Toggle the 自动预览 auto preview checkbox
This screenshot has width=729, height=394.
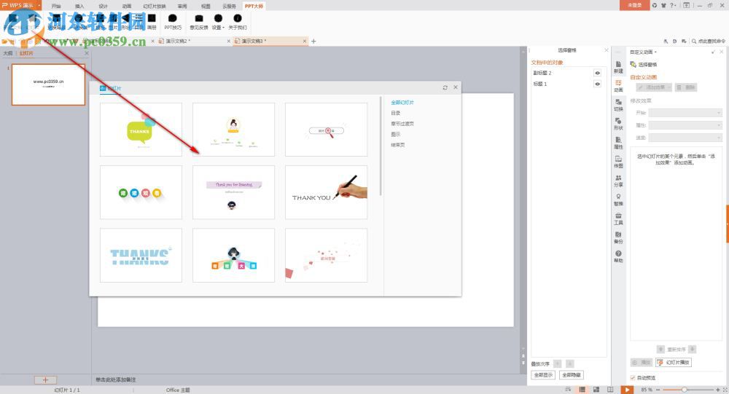[633, 378]
